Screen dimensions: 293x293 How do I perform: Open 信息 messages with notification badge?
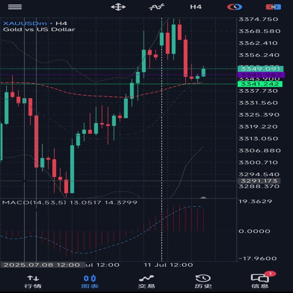click(x=260, y=282)
